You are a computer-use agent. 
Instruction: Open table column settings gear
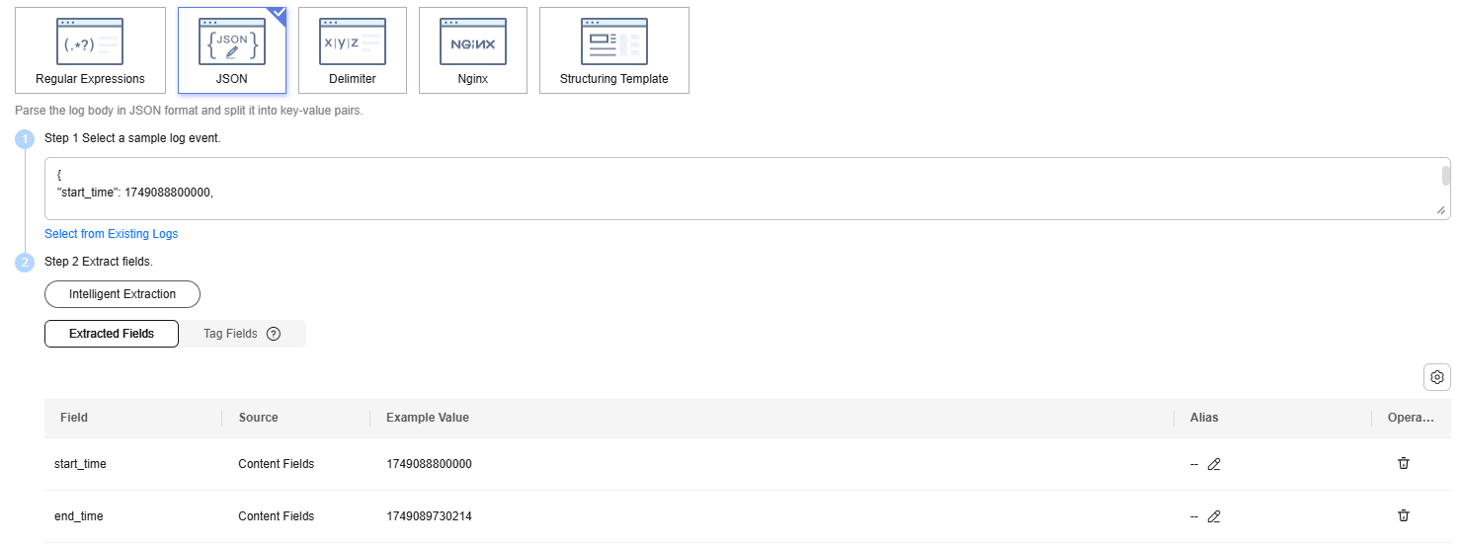click(1437, 377)
